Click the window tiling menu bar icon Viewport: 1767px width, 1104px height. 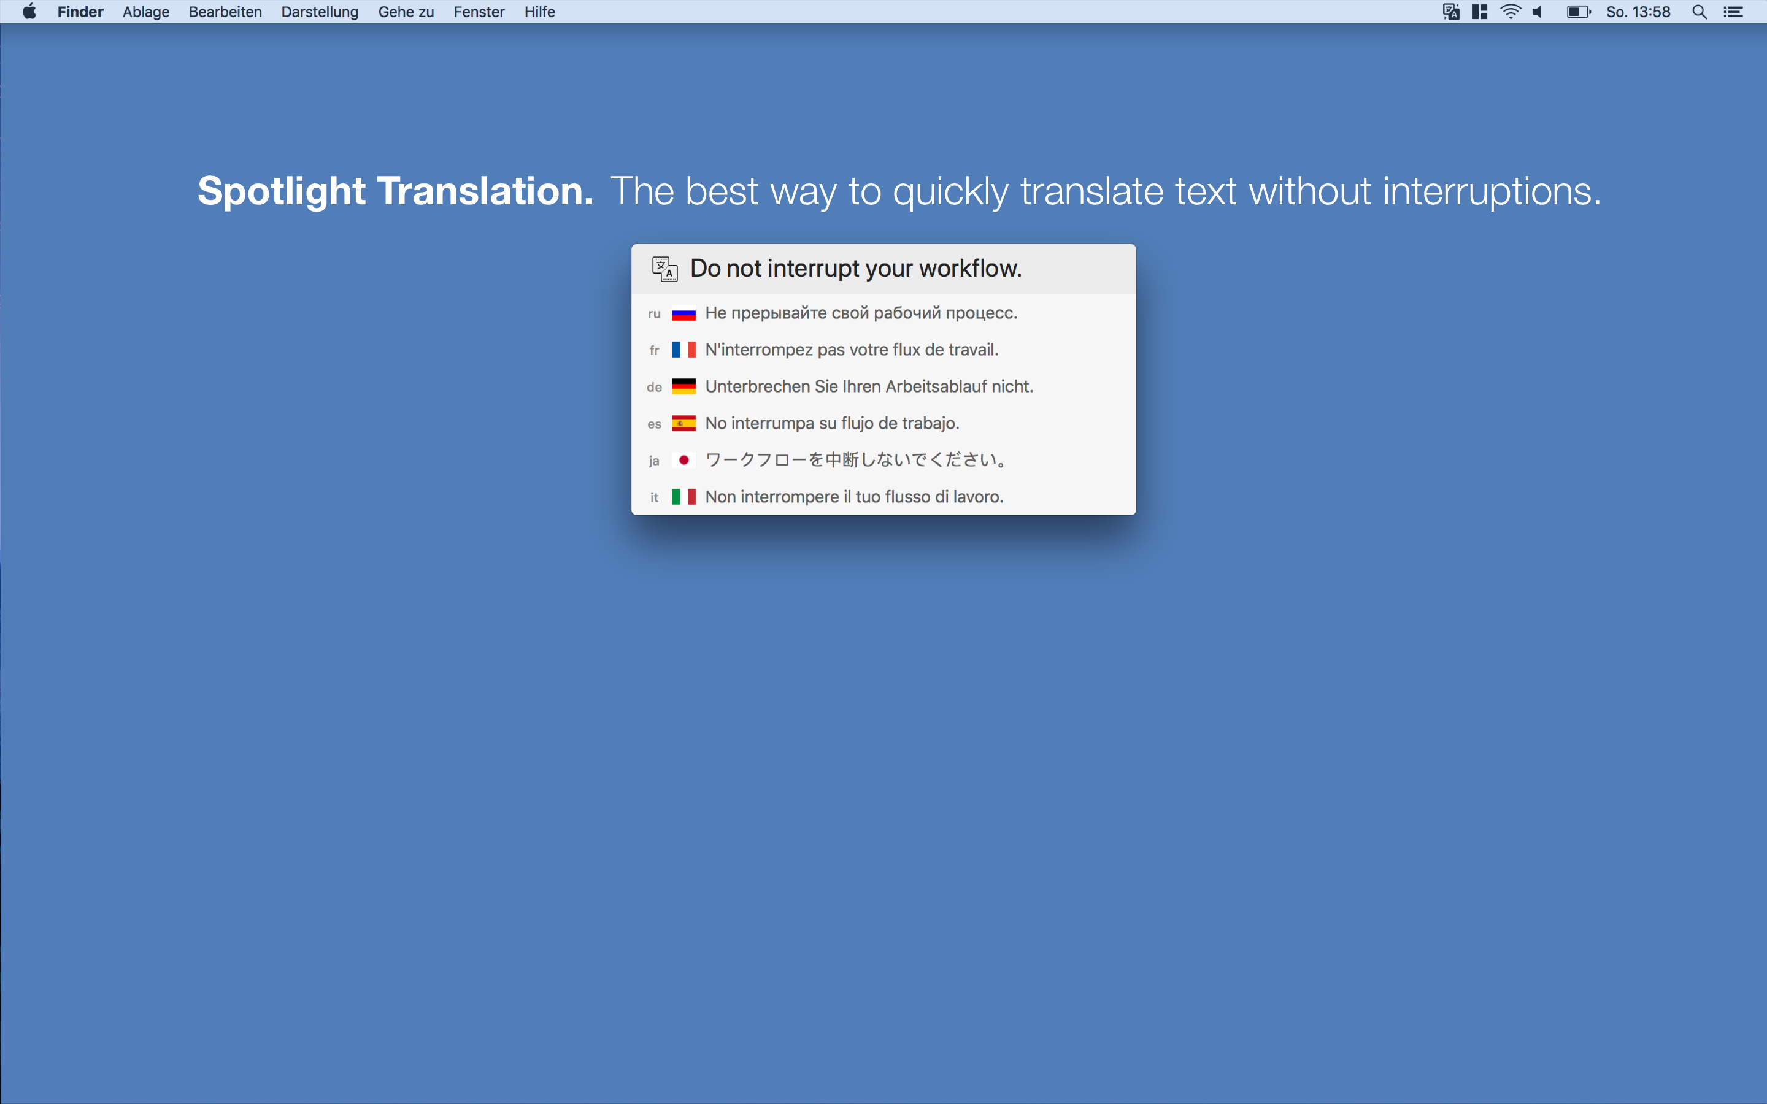[x=1479, y=12]
